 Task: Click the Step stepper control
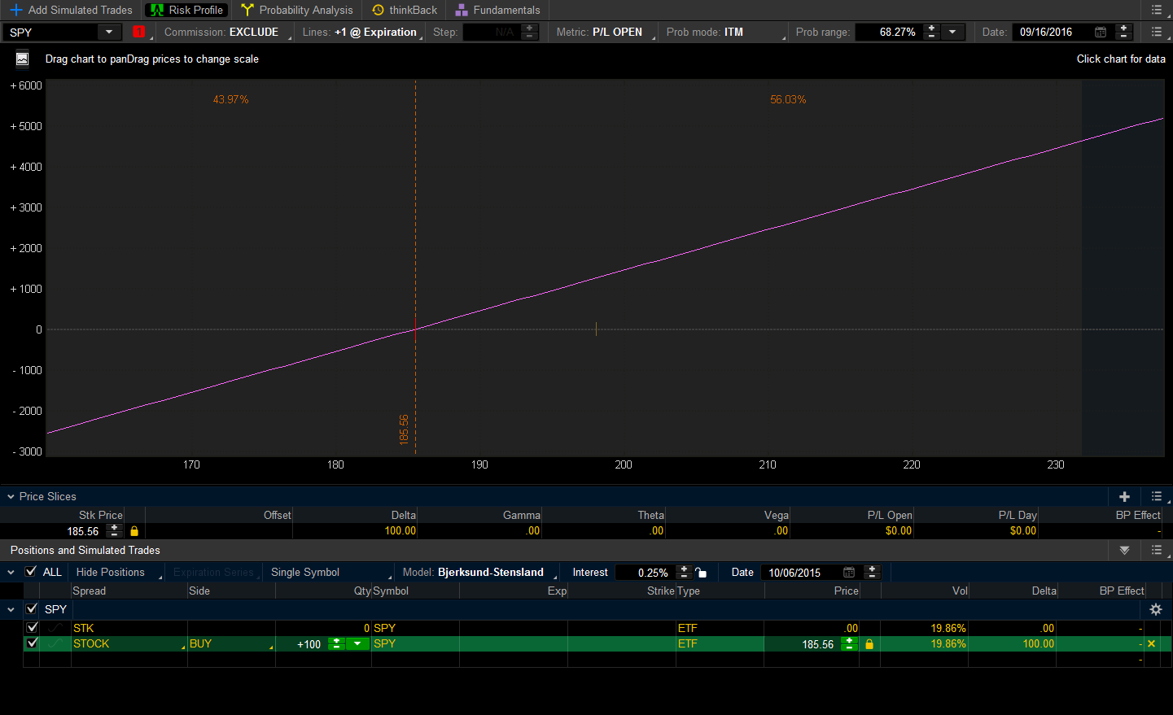pyautogui.click(x=530, y=32)
